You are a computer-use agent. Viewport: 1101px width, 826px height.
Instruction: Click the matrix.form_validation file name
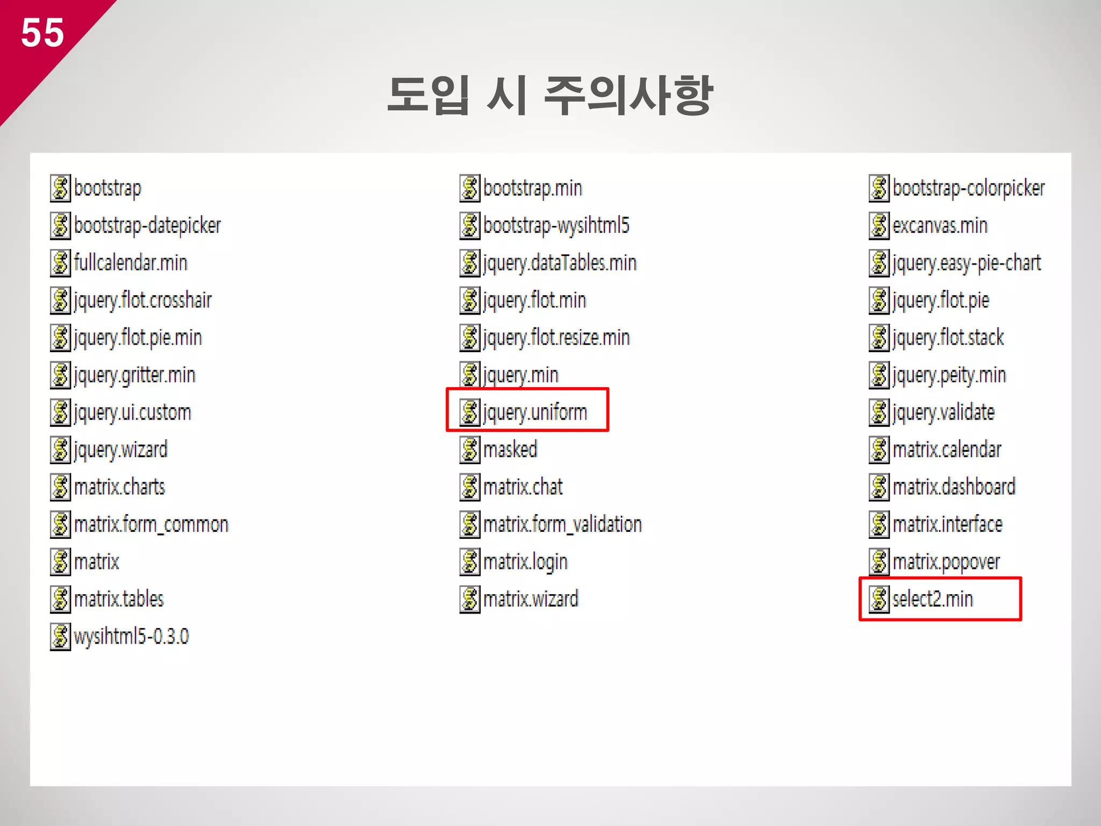(x=563, y=524)
